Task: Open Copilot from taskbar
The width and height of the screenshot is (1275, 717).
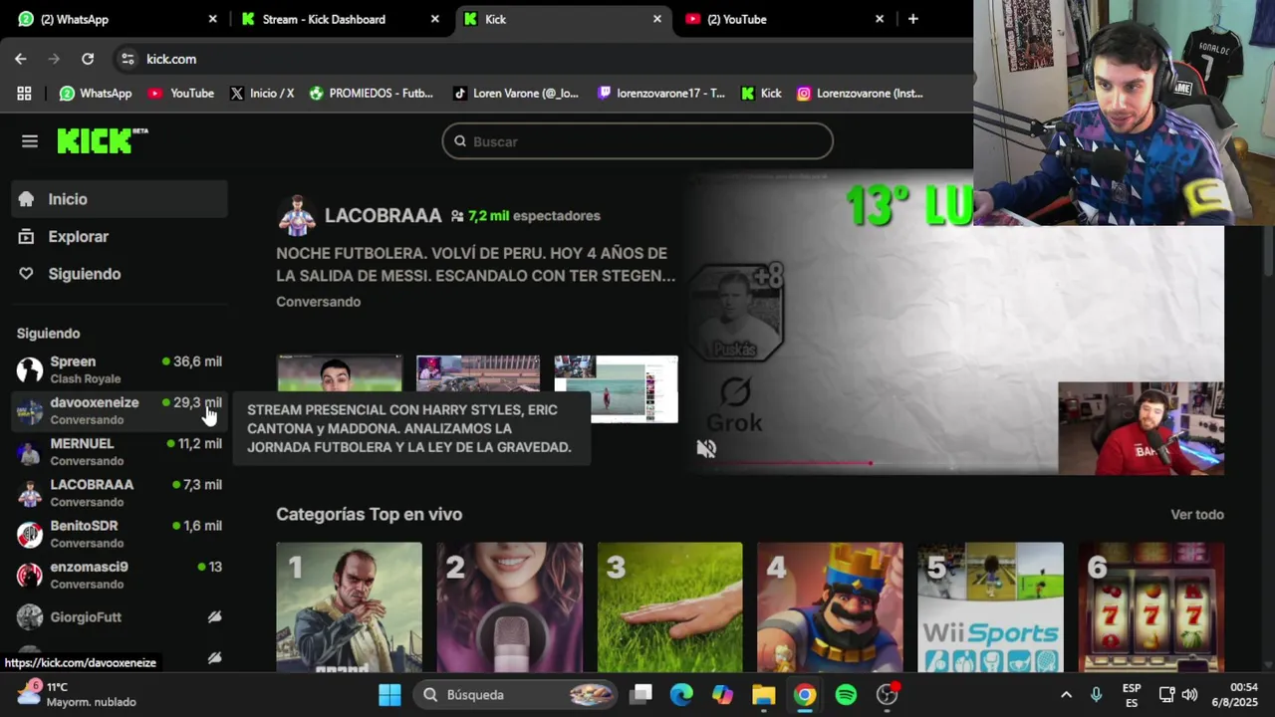Action: (722, 695)
